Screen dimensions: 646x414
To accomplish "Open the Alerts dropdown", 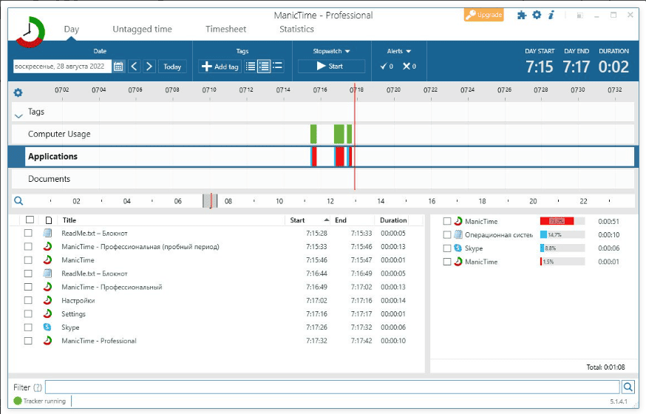I will 399,51.
